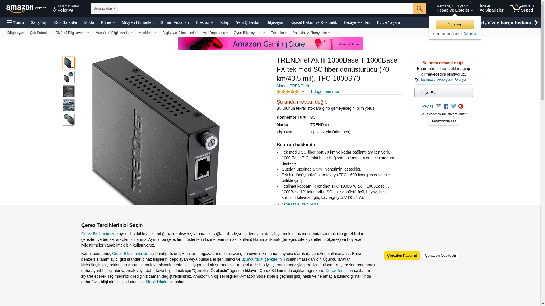Open Veri Depolama submenu

[215, 33]
